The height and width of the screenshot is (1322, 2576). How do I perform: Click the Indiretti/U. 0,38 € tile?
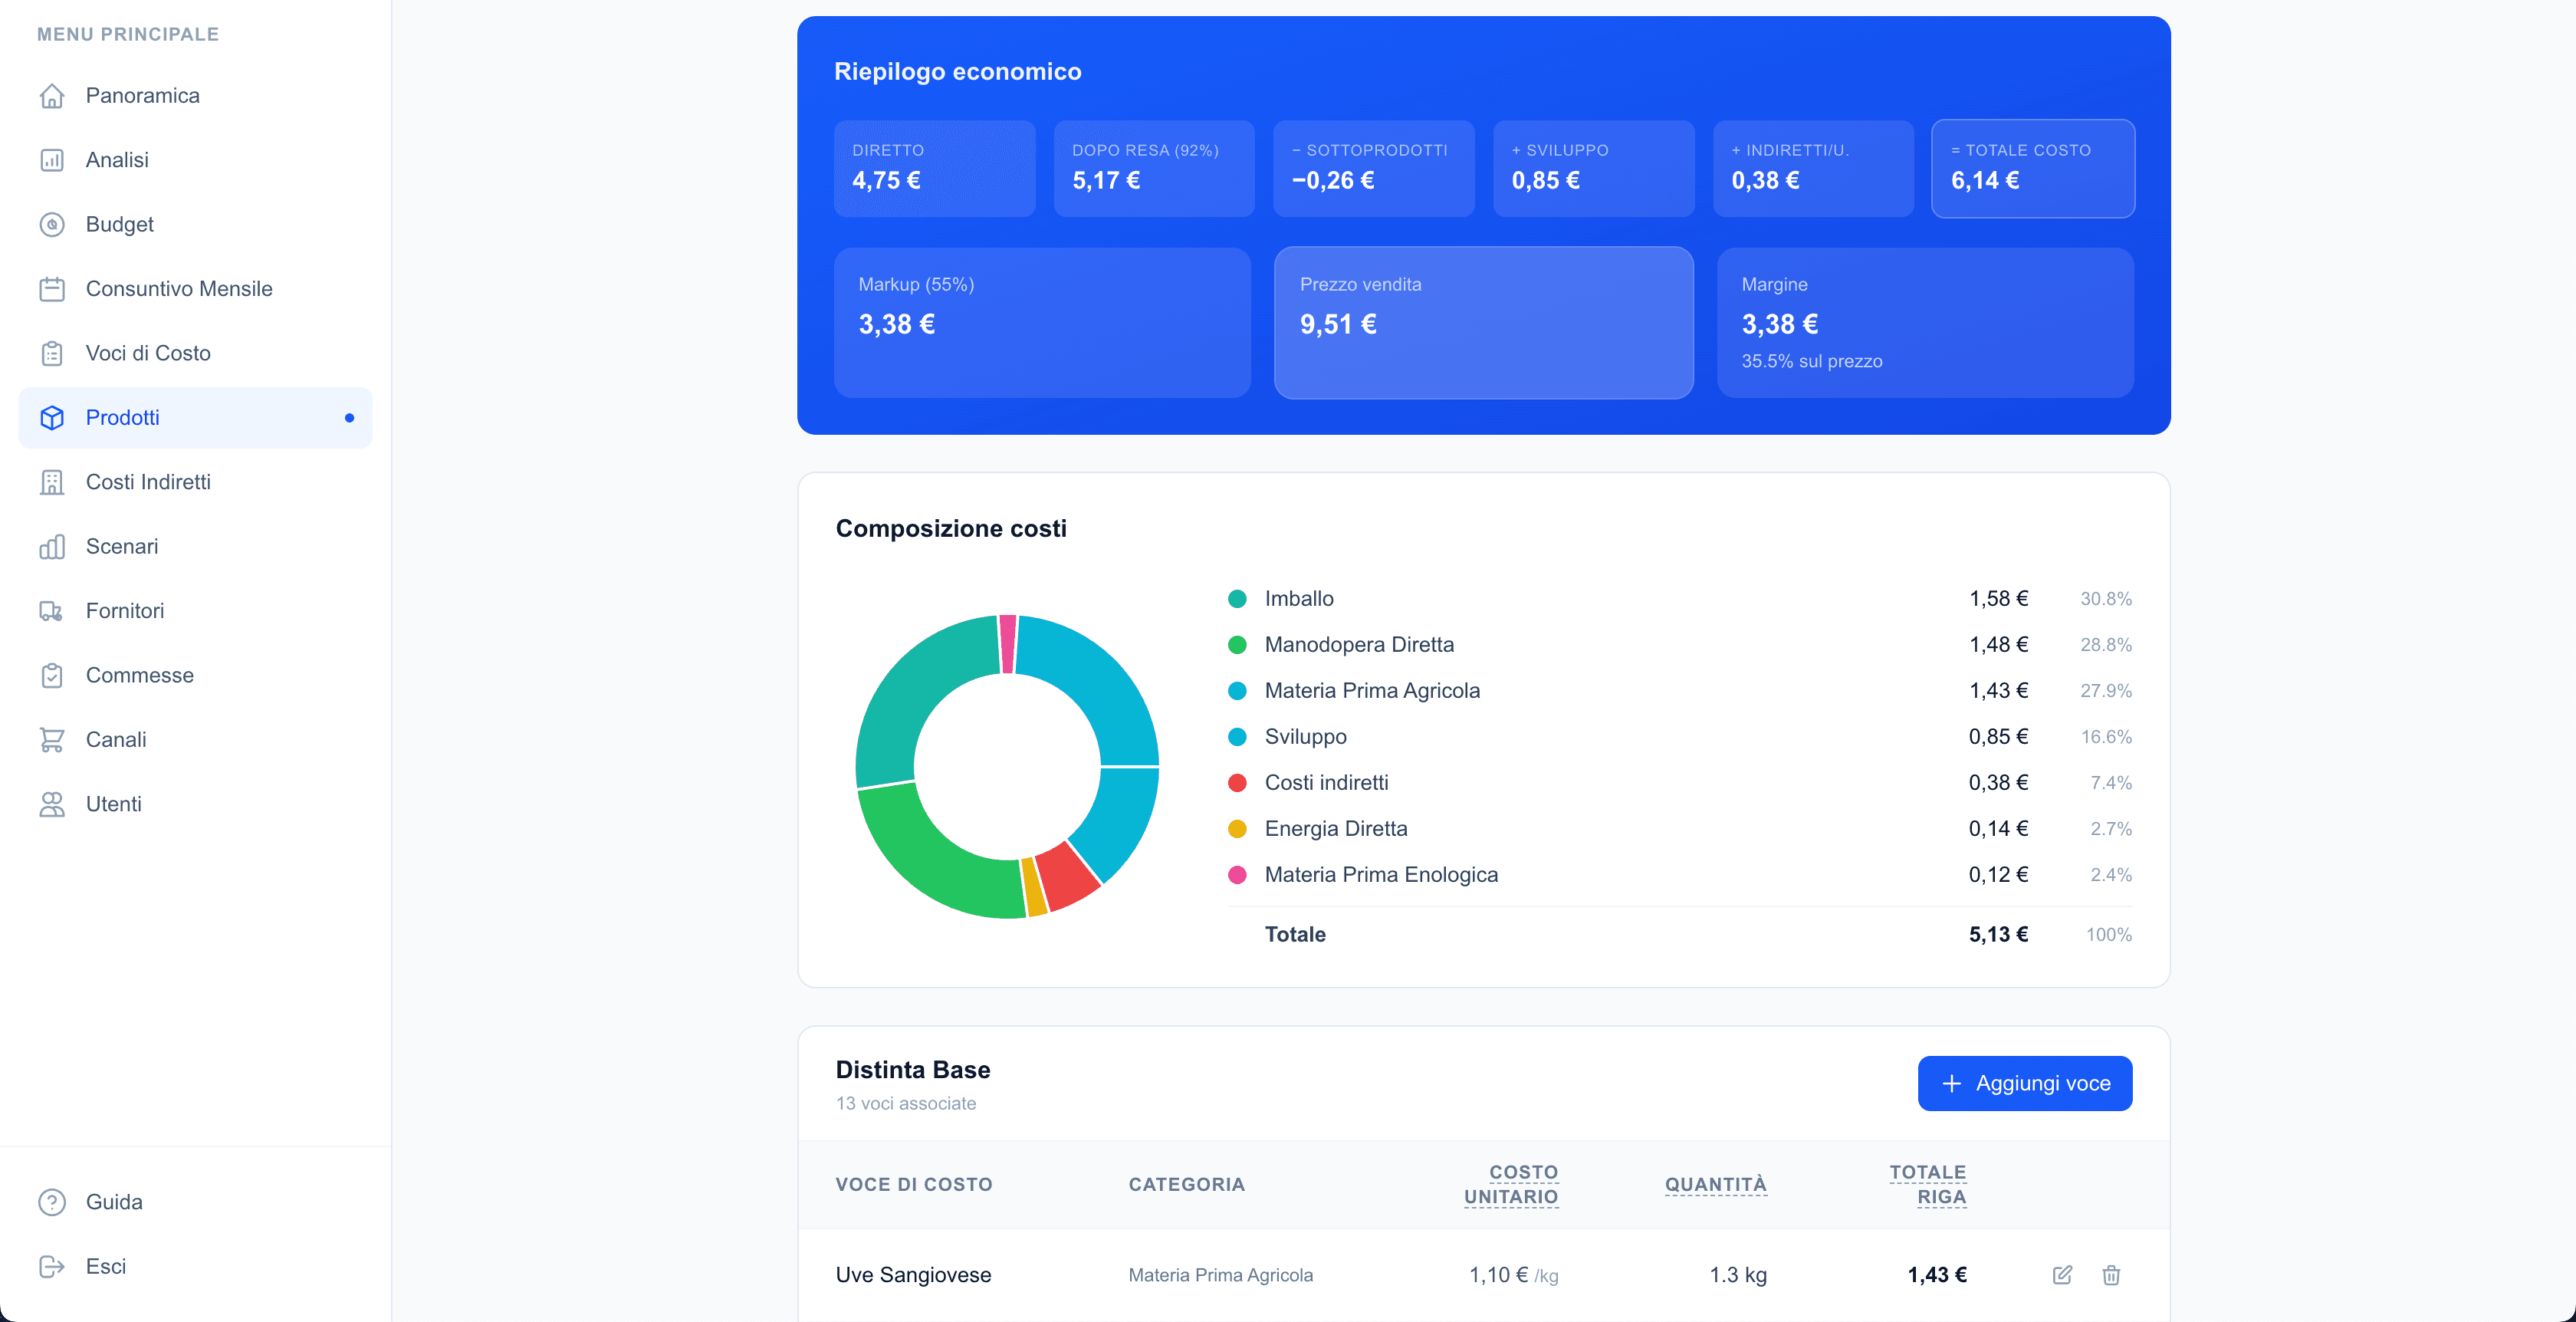[x=1813, y=168]
